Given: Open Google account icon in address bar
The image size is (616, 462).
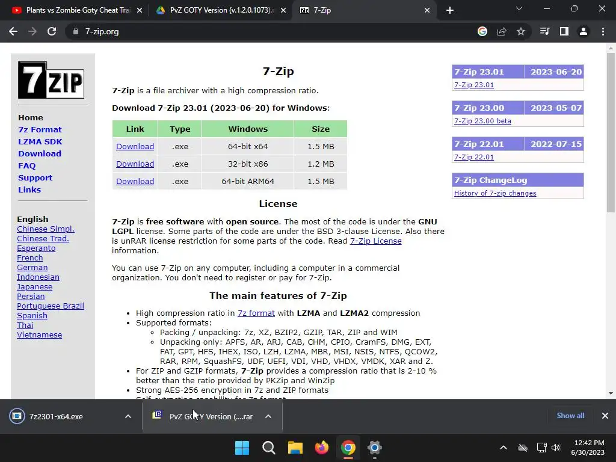Looking at the screenshot, I should (x=482, y=31).
